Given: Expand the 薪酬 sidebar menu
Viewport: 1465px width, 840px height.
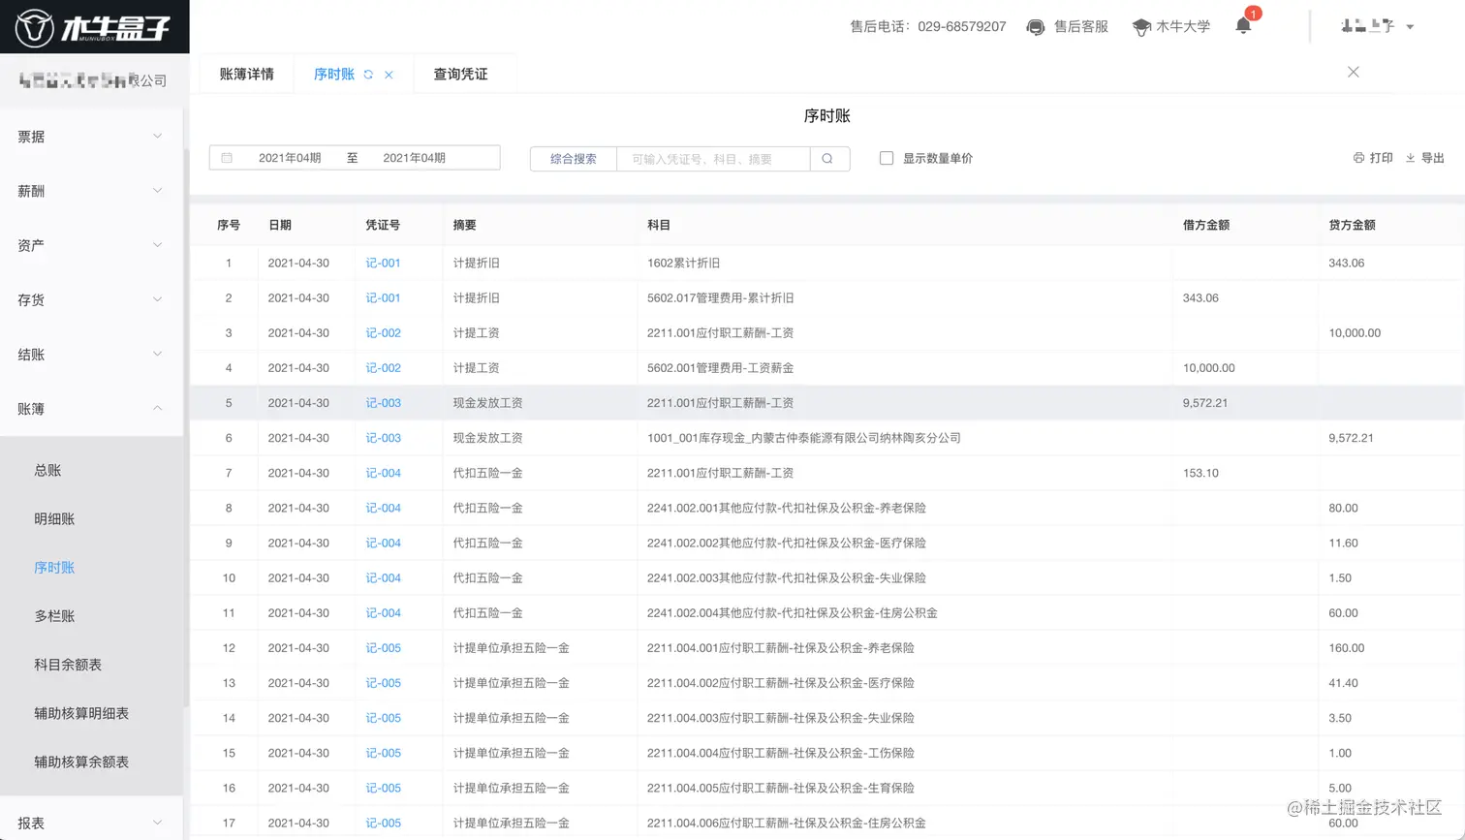Looking at the screenshot, I should click(91, 191).
